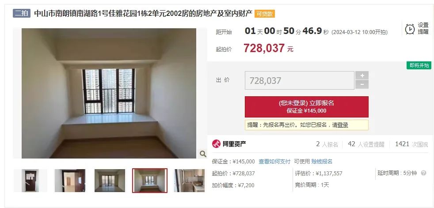The height and width of the screenshot is (208, 434).
Task: Click the magnifier zoom icon on photo
Action: (x=203, y=154)
